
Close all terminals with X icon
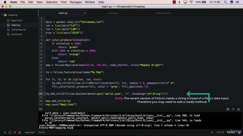click(x=15, y=132)
